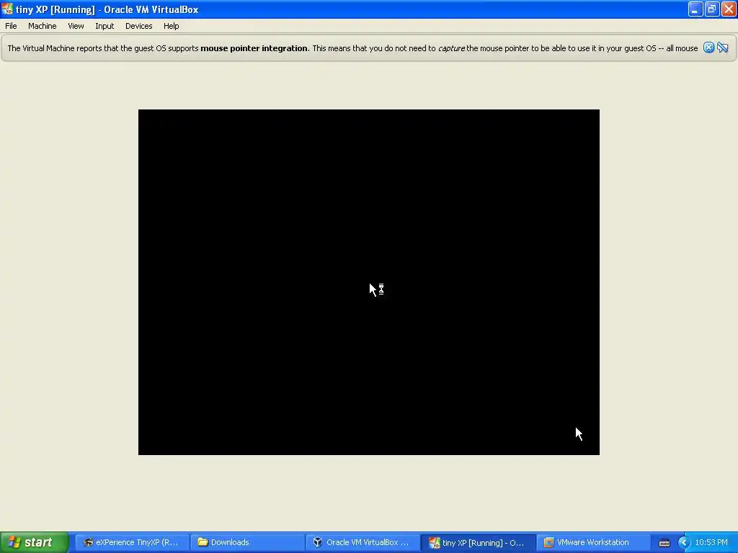738x553 pixels.
Task: Click the mouse pointer integration notification text
Action: coord(352,48)
